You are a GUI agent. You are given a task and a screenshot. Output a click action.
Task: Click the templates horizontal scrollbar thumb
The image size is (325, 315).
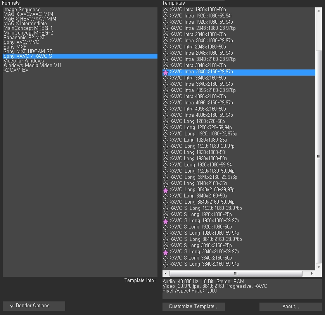236,273
